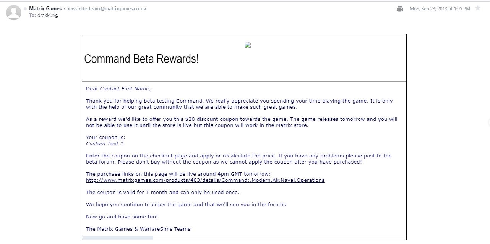Screen dimensions: 490x244
Task: Click the side panel handle at right edge
Action: pyautogui.click(x=488, y=122)
